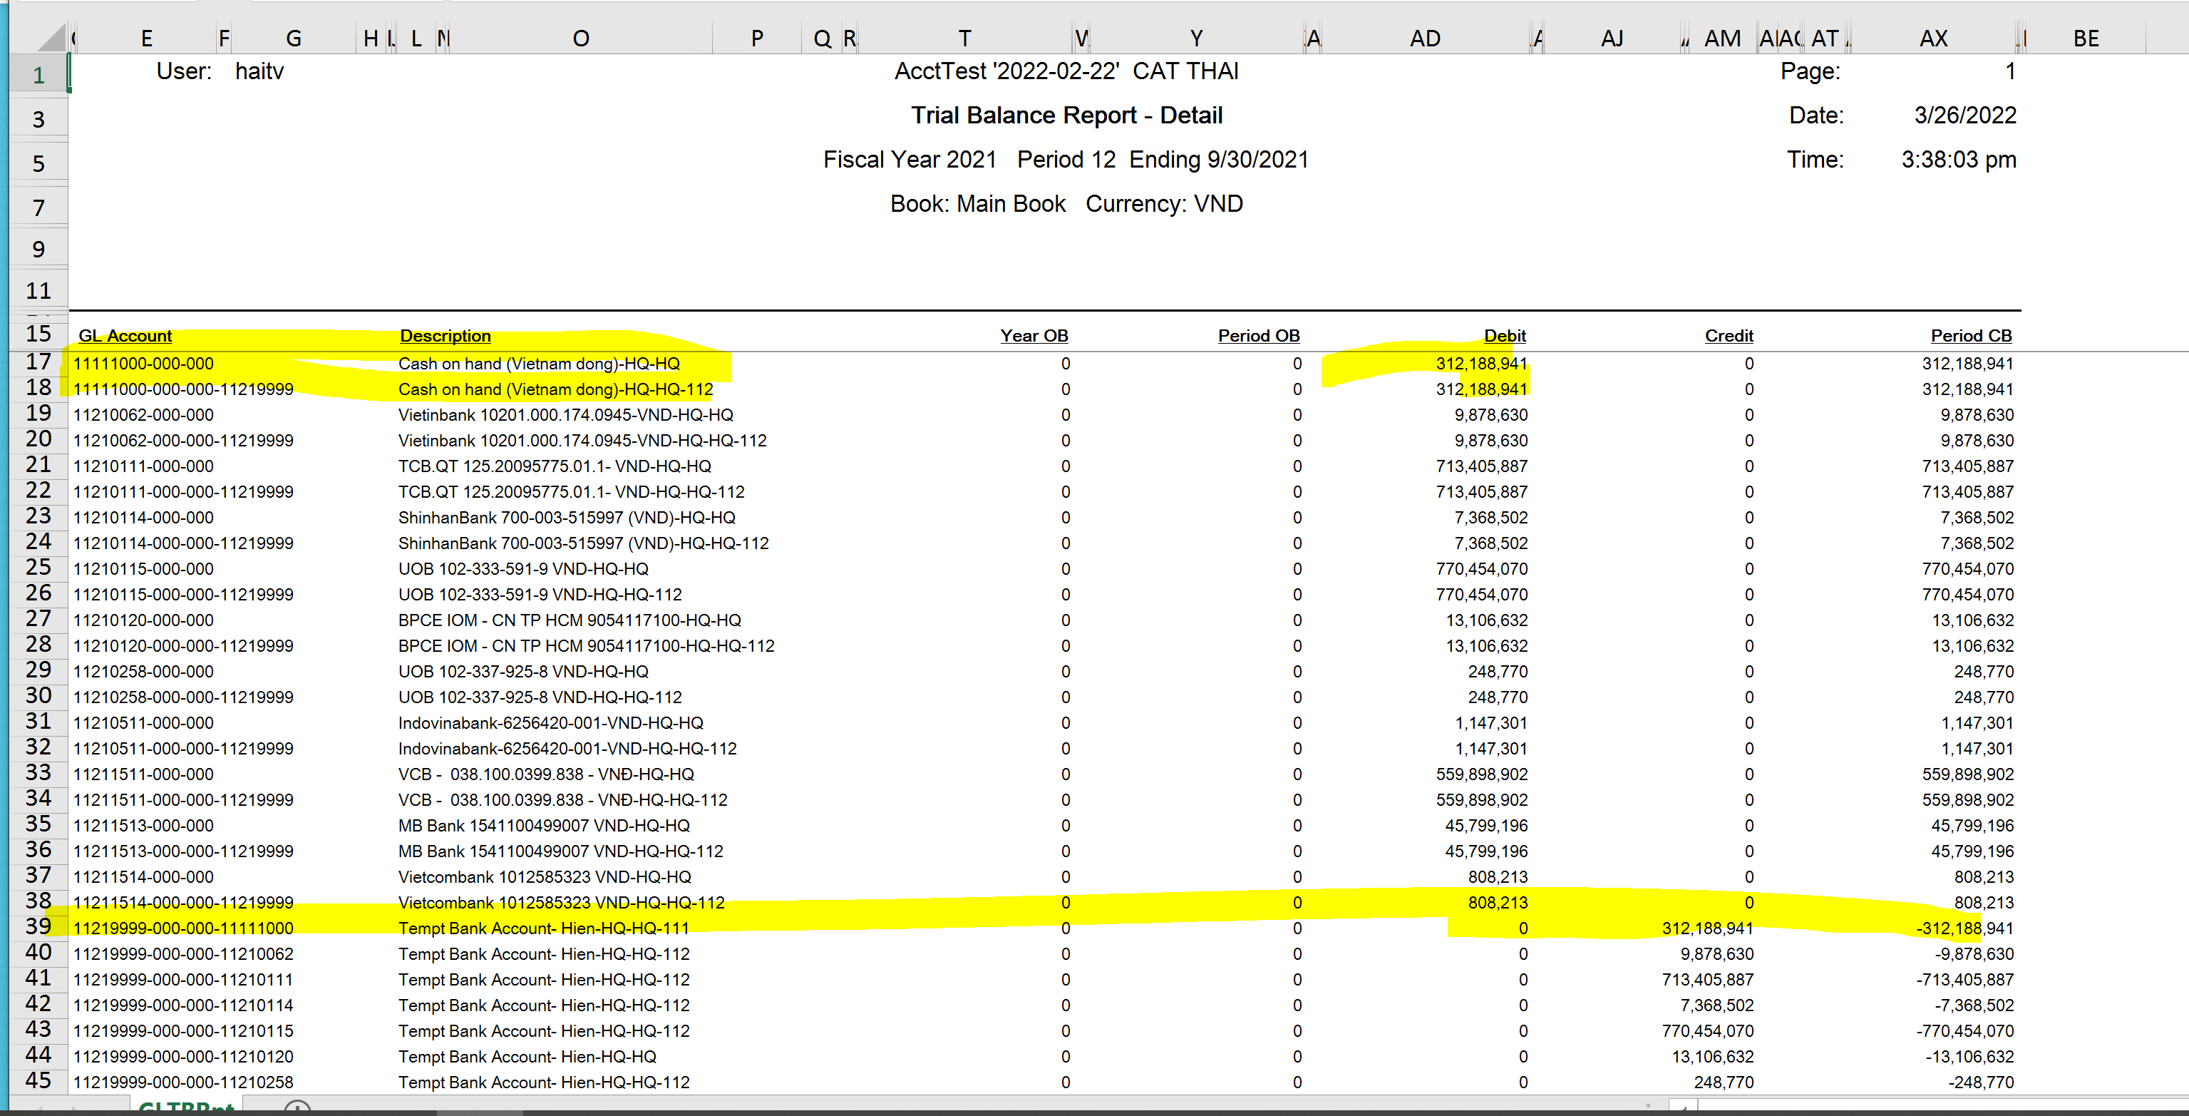
Task: Select column T header
Action: coord(964,39)
